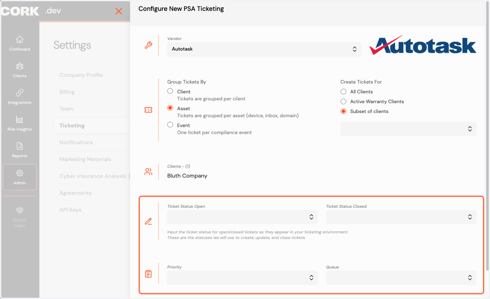Image resolution: width=490 pixels, height=299 pixels.
Task: Click the CORK .dev logo
Action: 31,11
